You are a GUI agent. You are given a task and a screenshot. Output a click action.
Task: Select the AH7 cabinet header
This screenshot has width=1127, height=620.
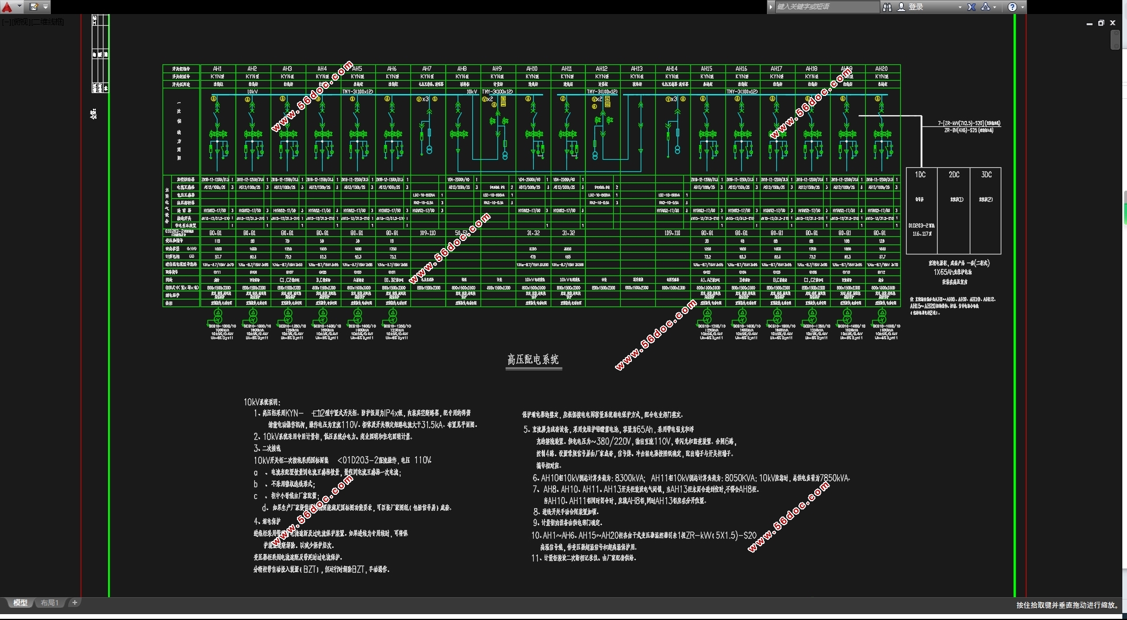click(x=427, y=68)
